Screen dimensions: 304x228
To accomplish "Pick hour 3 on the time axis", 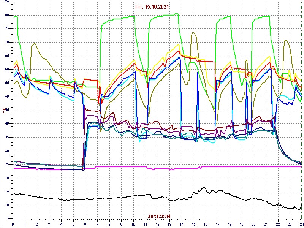I will 49,224.
